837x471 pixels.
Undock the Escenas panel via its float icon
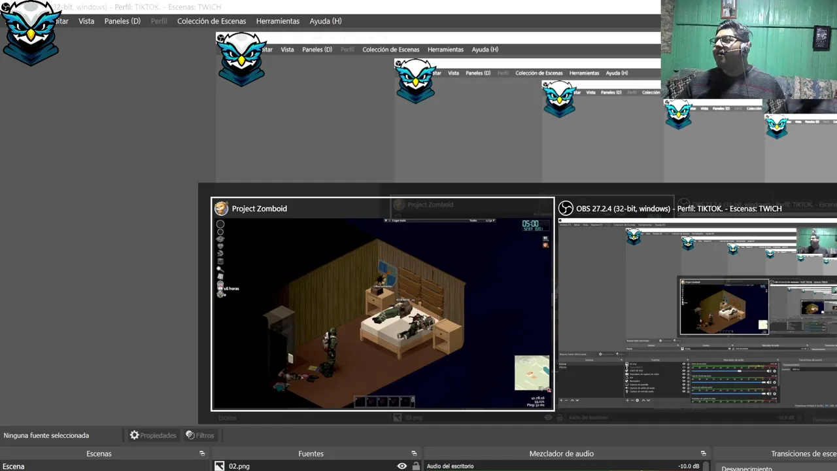(202, 453)
